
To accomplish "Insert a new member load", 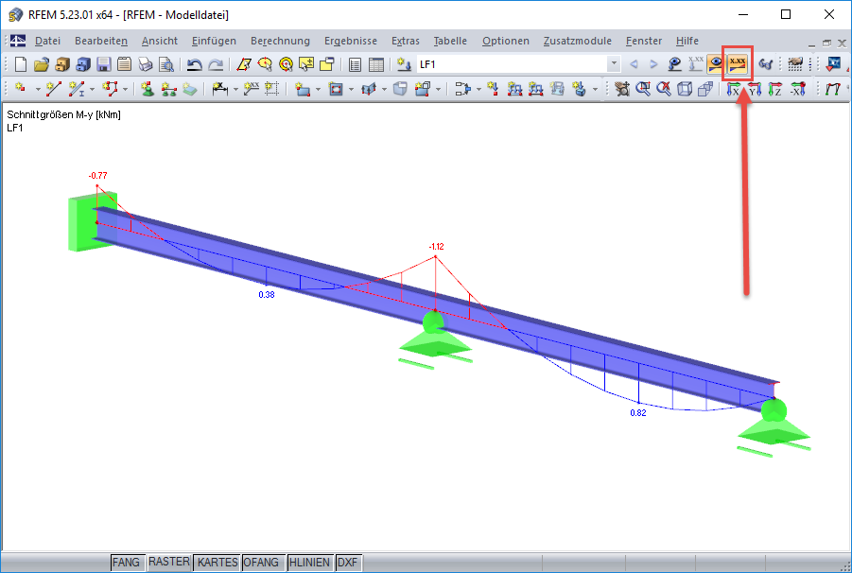I will tap(514, 89).
